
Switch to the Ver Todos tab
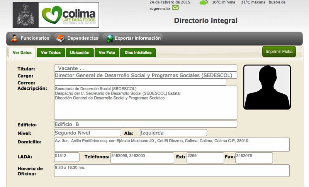(51, 52)
